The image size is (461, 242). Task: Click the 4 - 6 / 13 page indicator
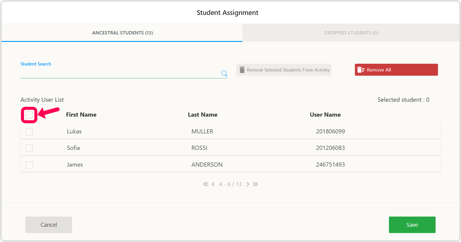coord(230,184)
